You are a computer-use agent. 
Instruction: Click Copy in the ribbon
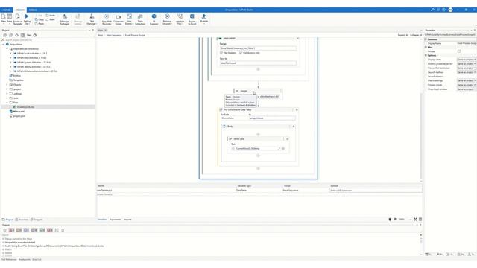(x=40, y=19)
